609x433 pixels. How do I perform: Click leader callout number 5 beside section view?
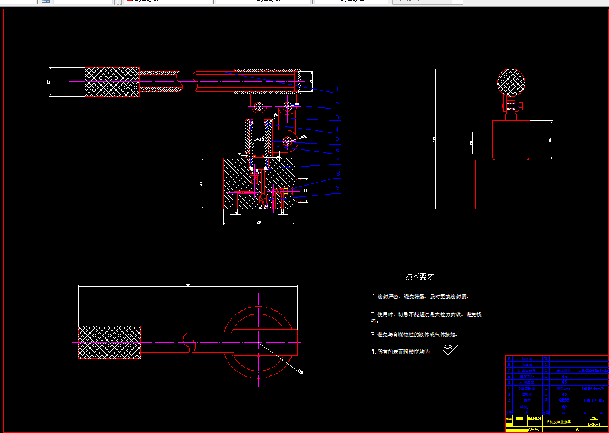tap(337, 138)
